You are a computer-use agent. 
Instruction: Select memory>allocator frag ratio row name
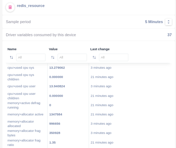pos(24,143)
